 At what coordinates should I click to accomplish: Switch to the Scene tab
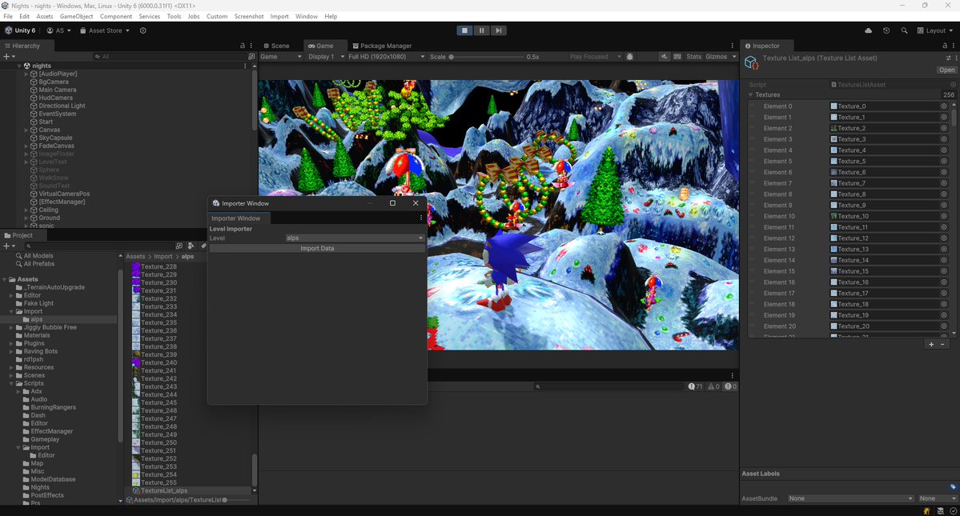tap(276, 46)
